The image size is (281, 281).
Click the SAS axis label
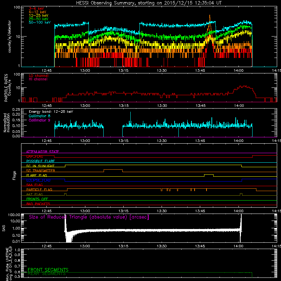click(x=4, y=228)
